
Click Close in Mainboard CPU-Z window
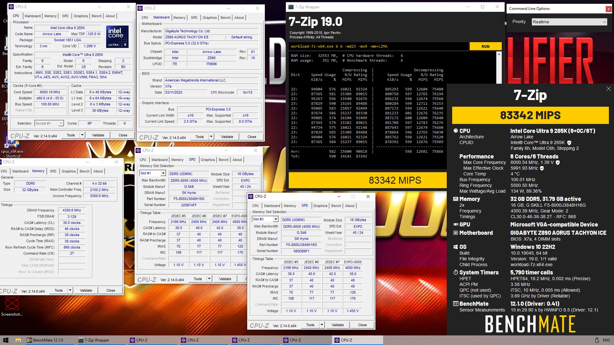pos(252,137)
